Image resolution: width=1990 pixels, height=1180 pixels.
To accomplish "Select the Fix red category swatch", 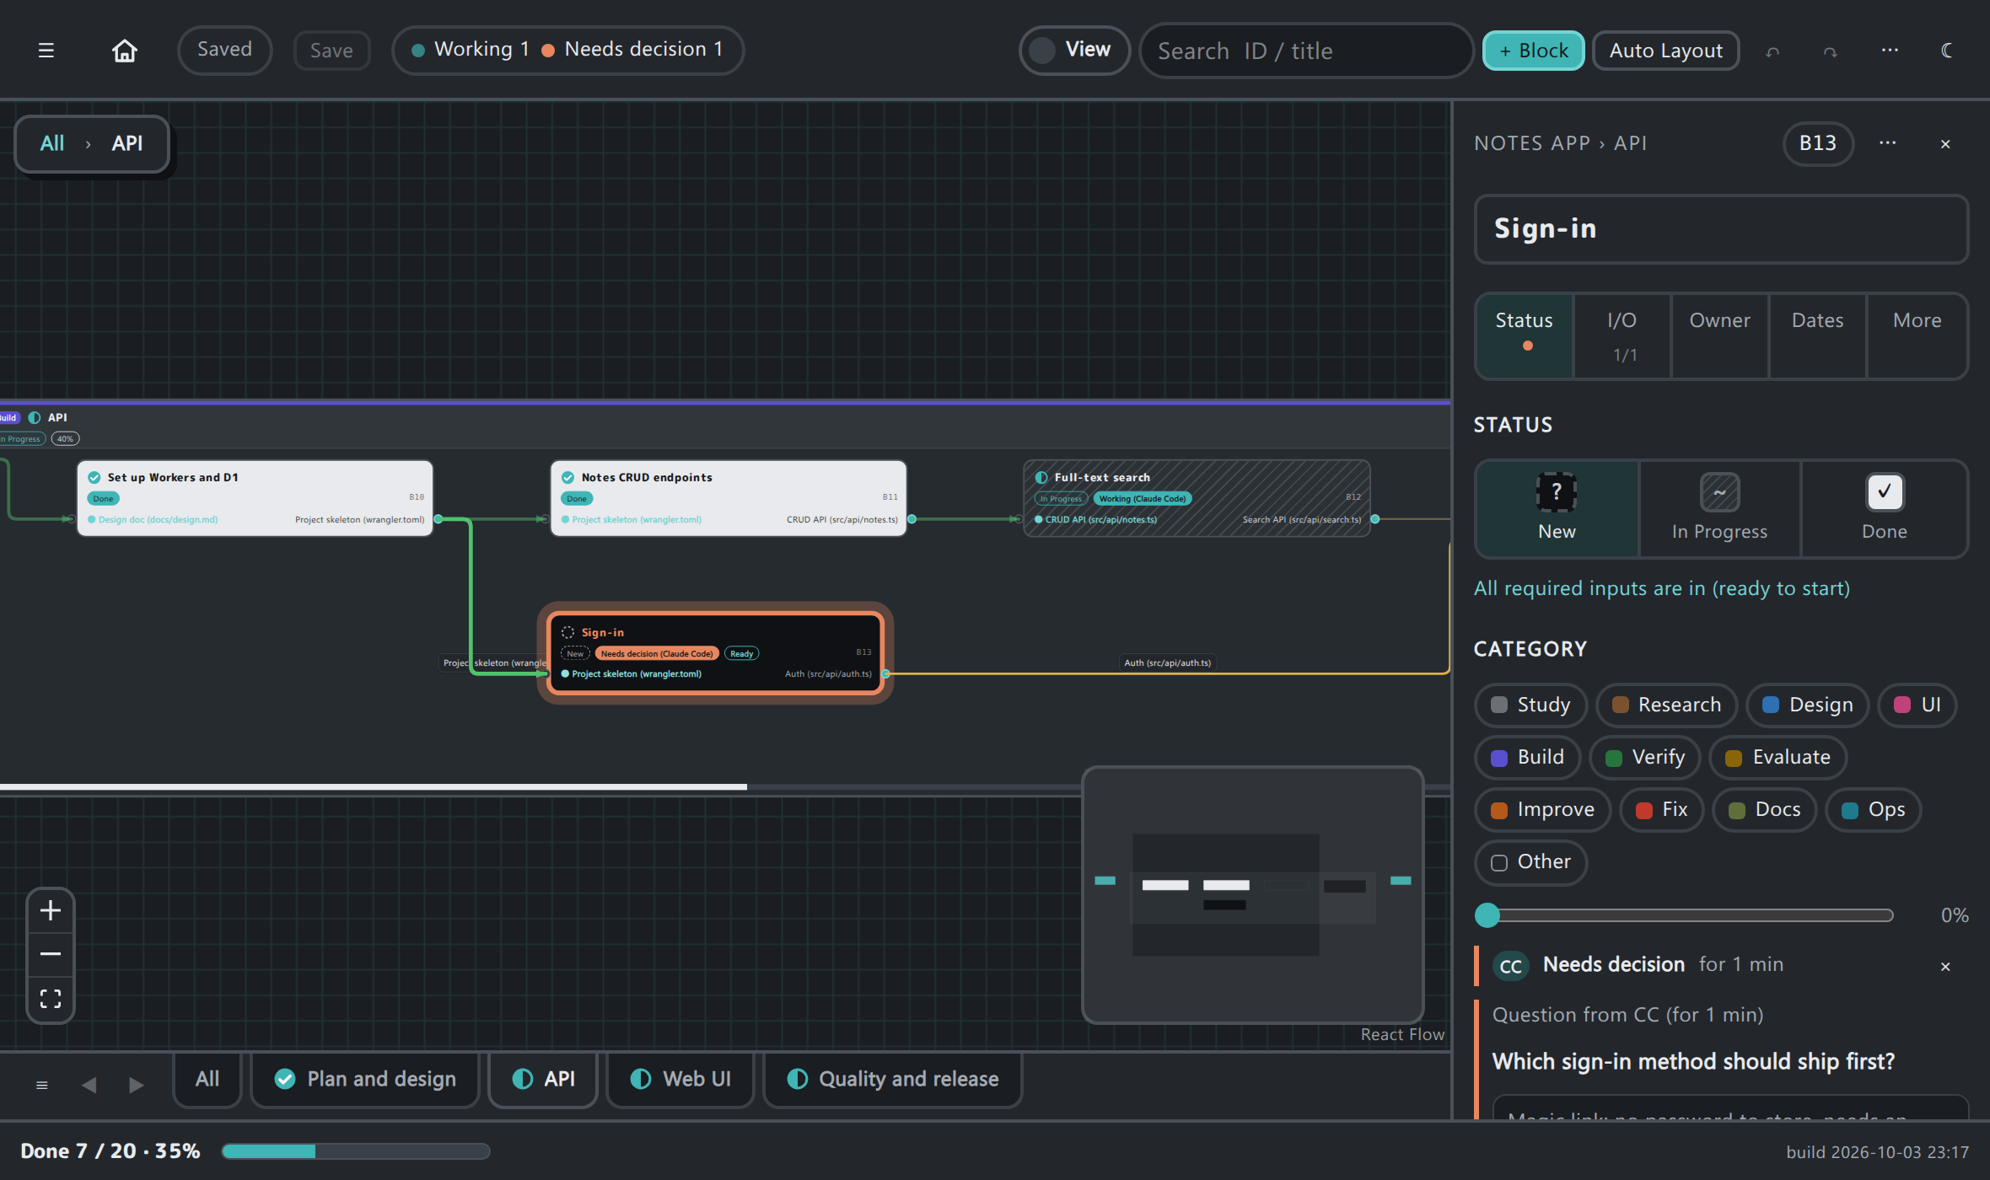I will 1643,811.
